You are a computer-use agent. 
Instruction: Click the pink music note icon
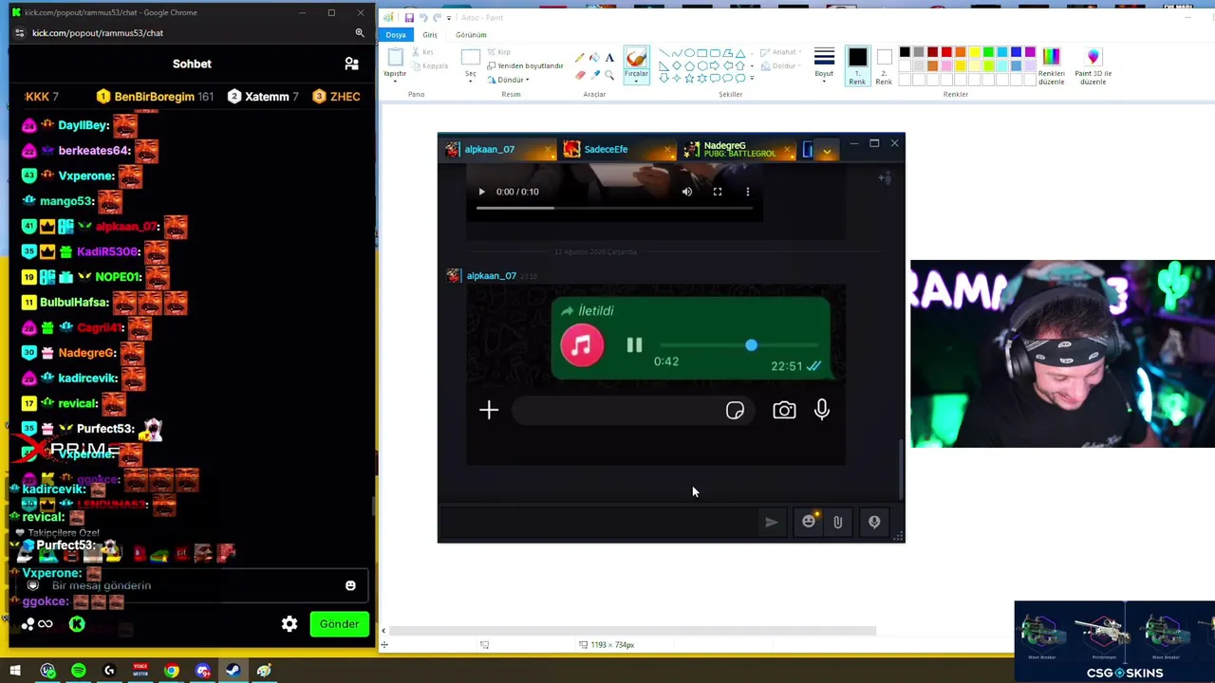pyautogui.click(x=582, y=344)
